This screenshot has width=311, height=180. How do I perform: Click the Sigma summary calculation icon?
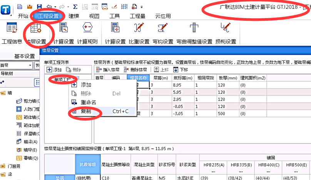tap(75, 7)
